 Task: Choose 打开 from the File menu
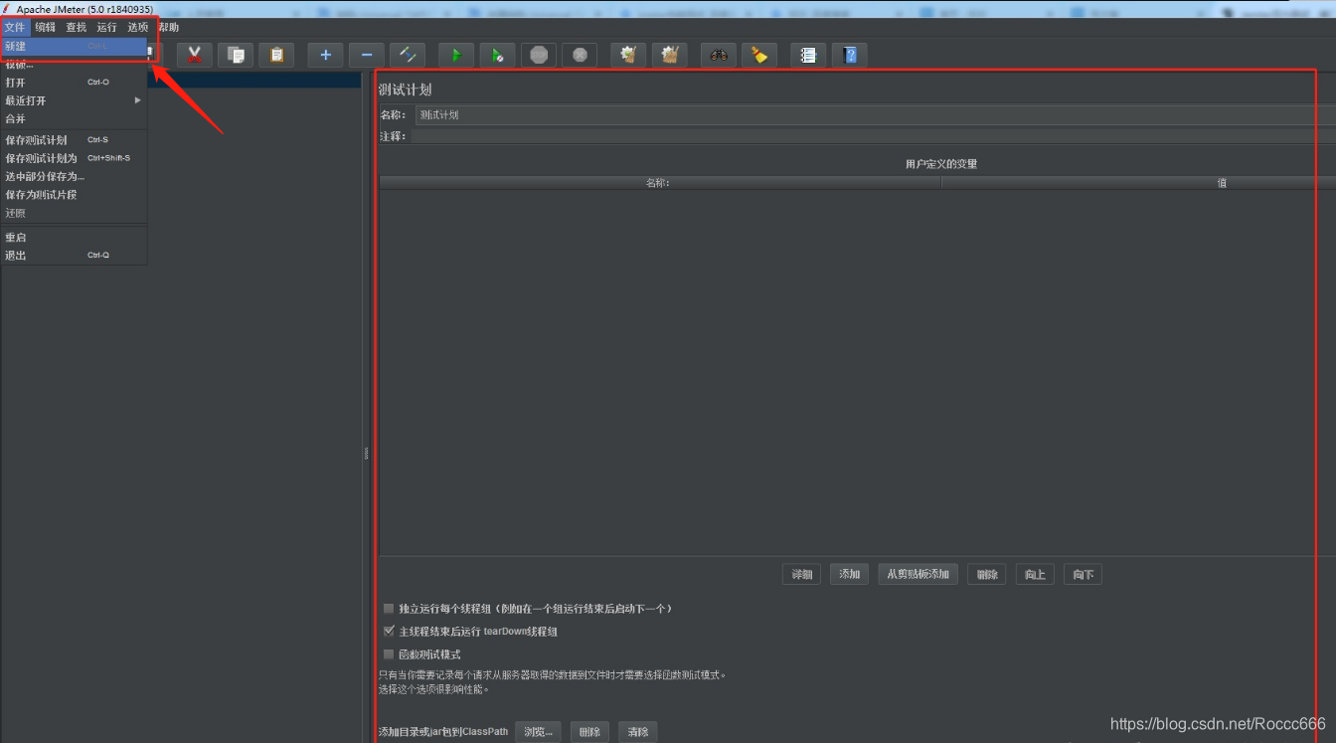point(74,83)
